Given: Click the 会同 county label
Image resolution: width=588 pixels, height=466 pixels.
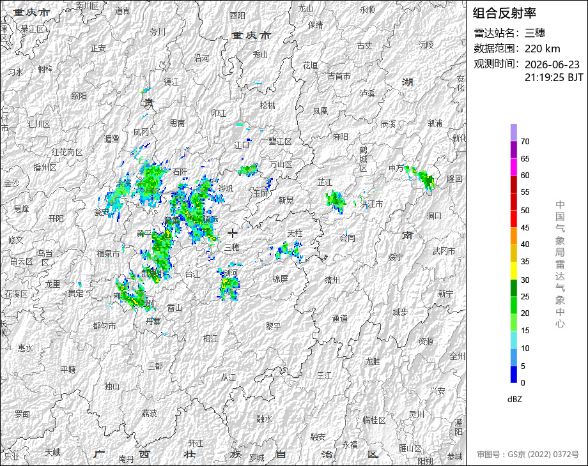Looking at the screenshot, I should click(x=347, y=238).
